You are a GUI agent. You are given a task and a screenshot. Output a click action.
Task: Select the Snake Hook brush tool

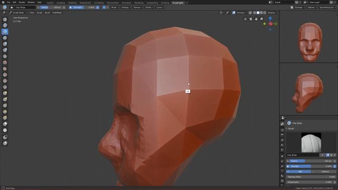(5, 99)
